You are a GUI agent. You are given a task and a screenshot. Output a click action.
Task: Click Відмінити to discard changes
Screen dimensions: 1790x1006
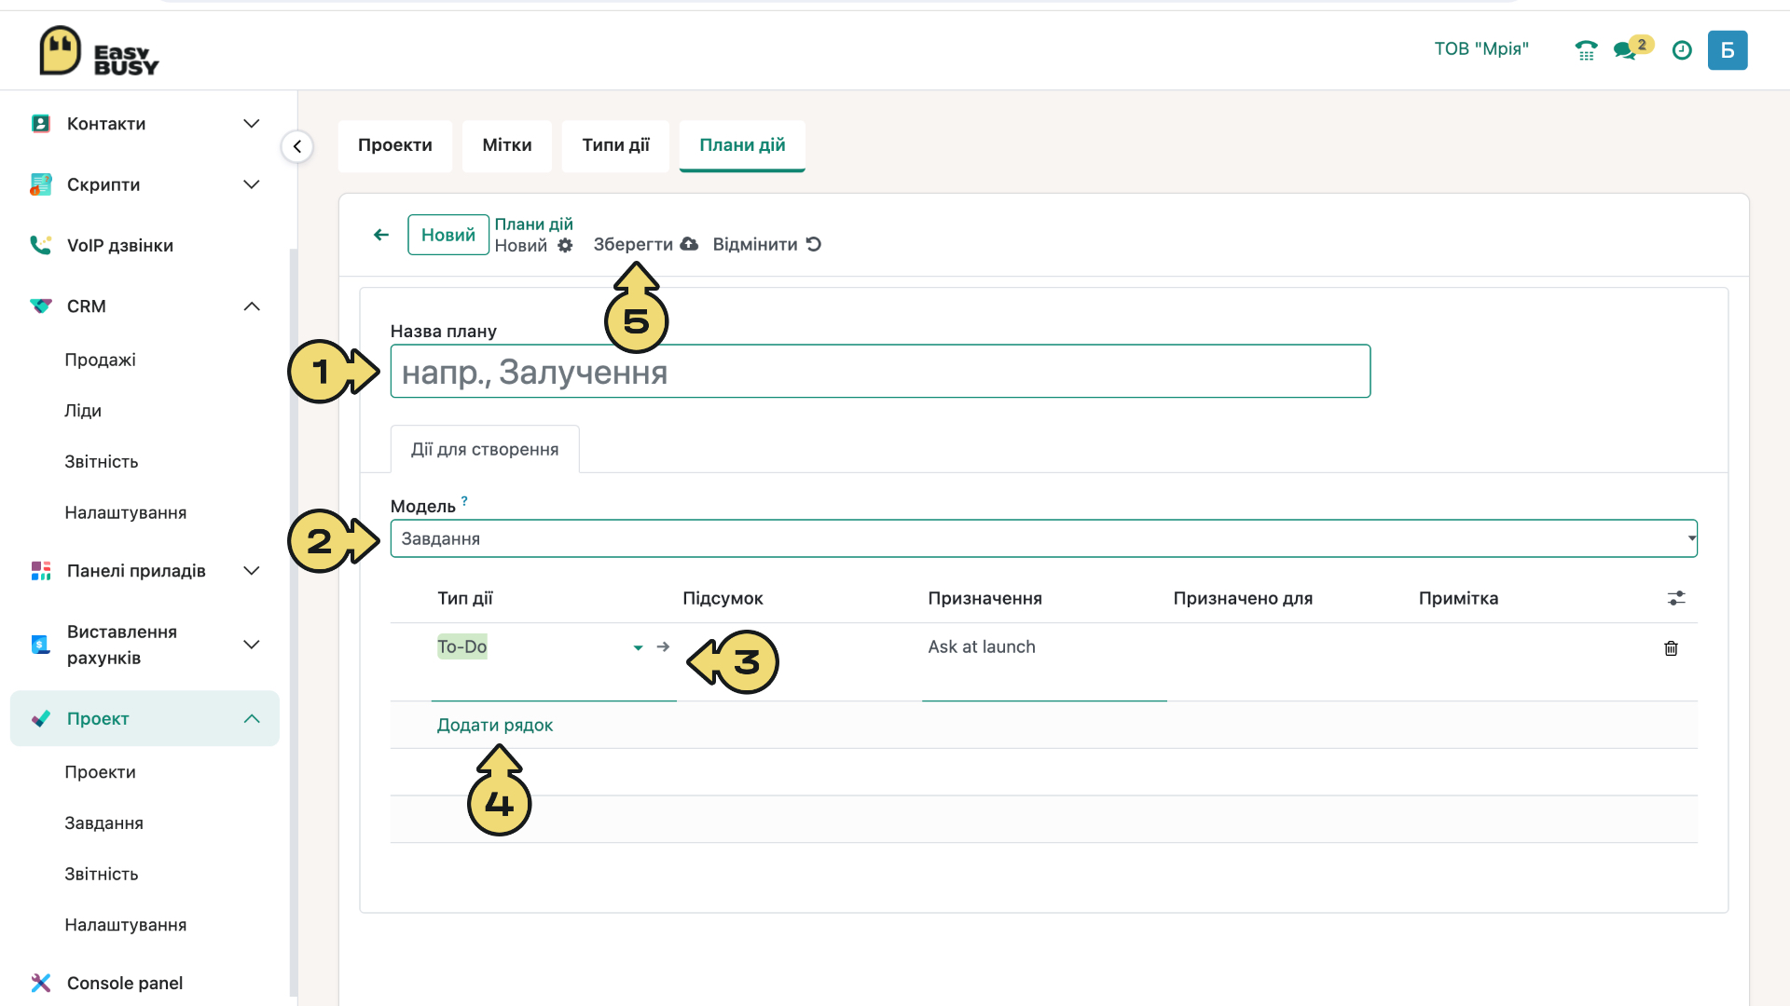pyautogui.click(x=766, y=244)
